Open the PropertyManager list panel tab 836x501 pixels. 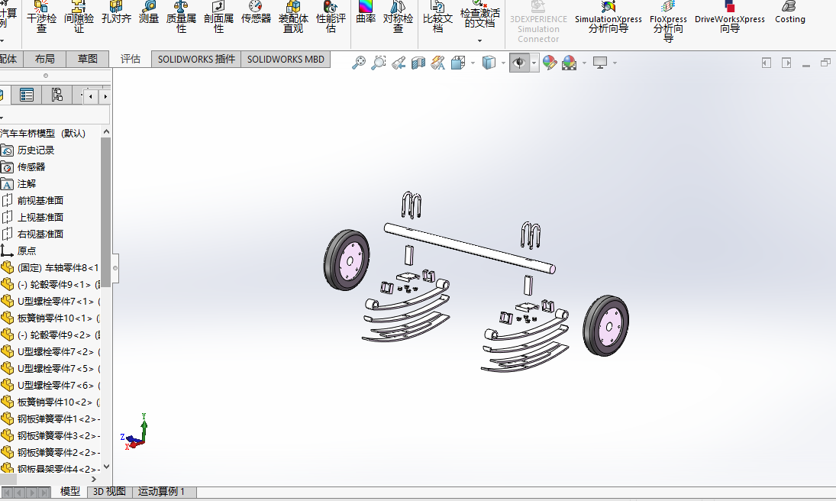tap(26, 95)
